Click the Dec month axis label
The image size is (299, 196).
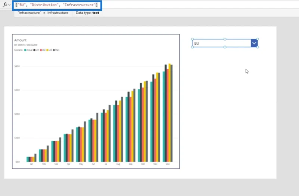point(167,164)
